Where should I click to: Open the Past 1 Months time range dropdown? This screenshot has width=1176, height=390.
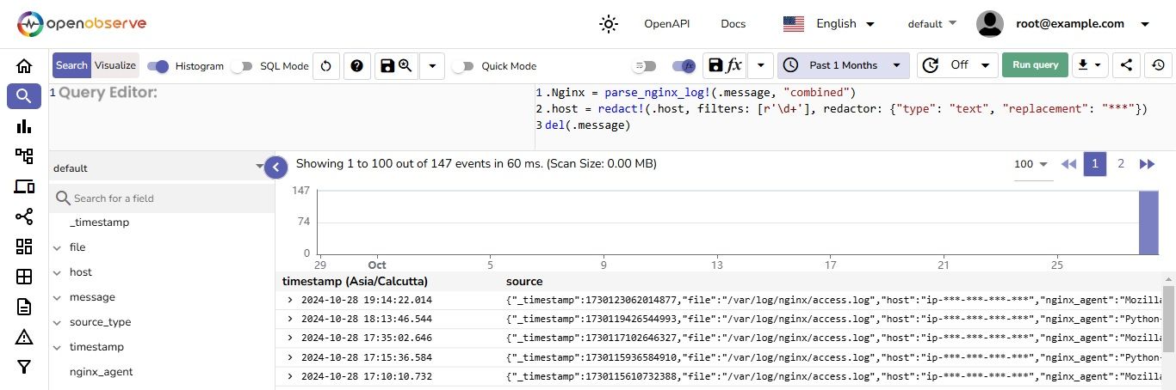pos(843,65)
